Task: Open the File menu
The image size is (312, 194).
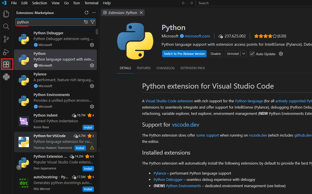Action: [14, 3]
